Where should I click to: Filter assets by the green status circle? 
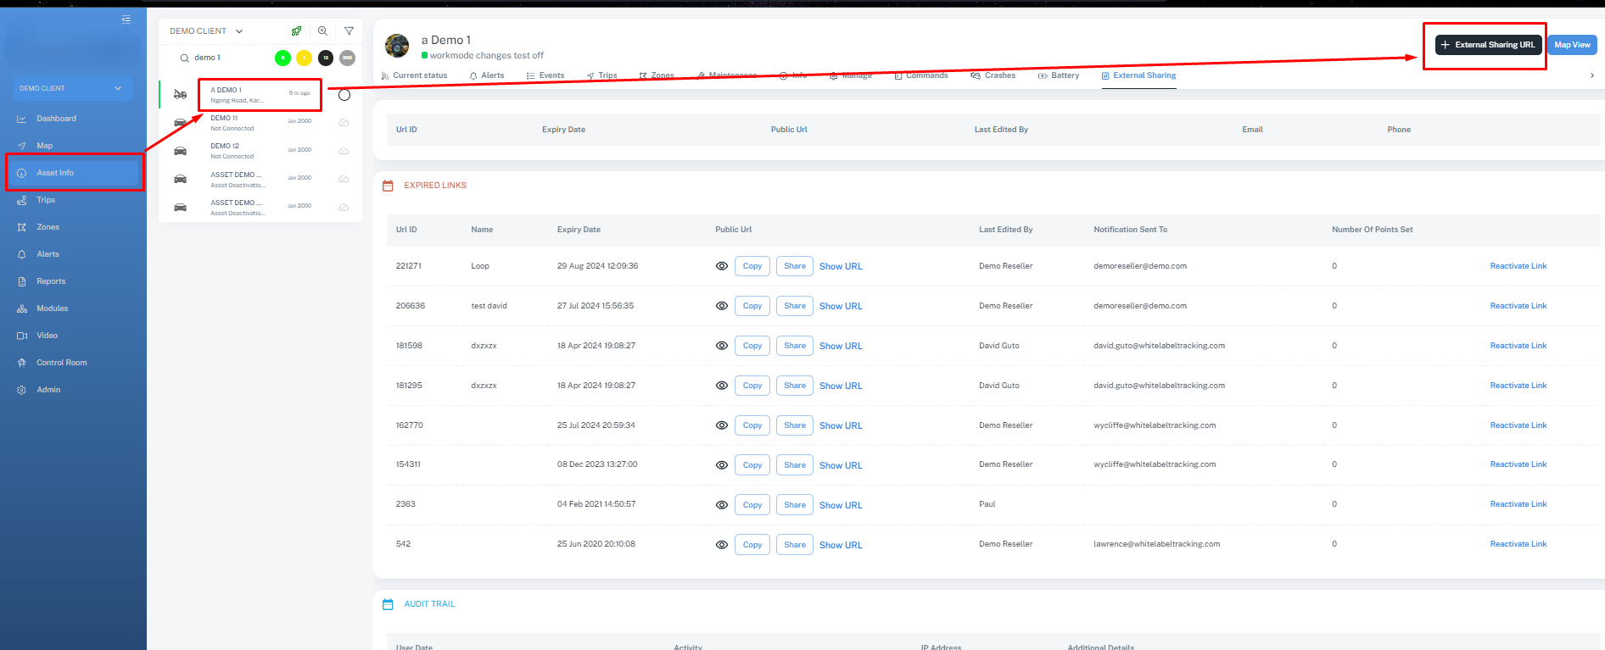point(282,58)
